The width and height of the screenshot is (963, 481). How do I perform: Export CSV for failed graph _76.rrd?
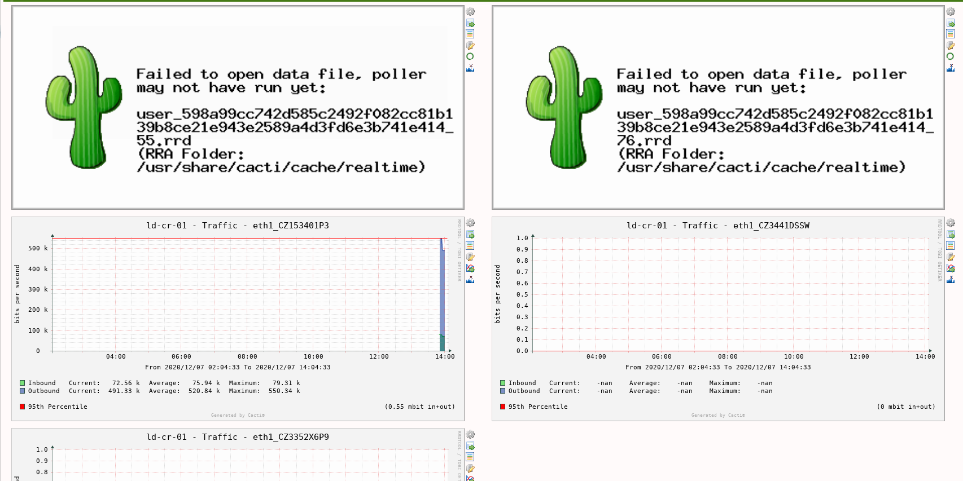[x=951, y=23]
